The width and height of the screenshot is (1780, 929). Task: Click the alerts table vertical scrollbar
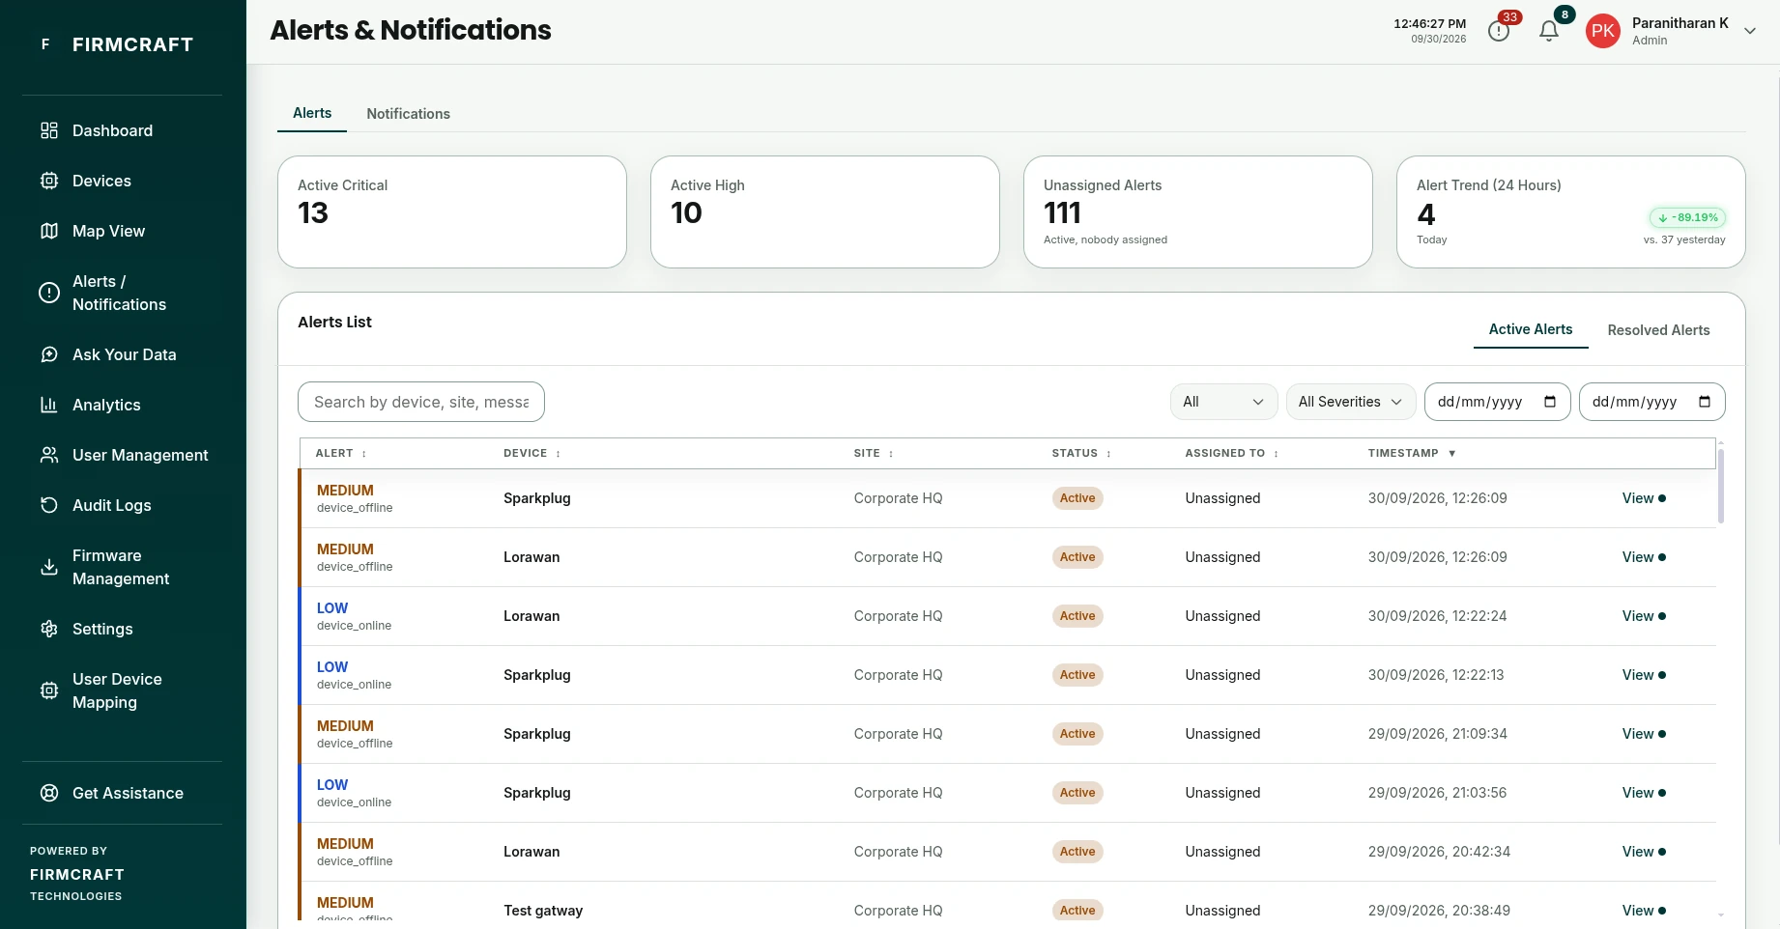click(1721, 484)
